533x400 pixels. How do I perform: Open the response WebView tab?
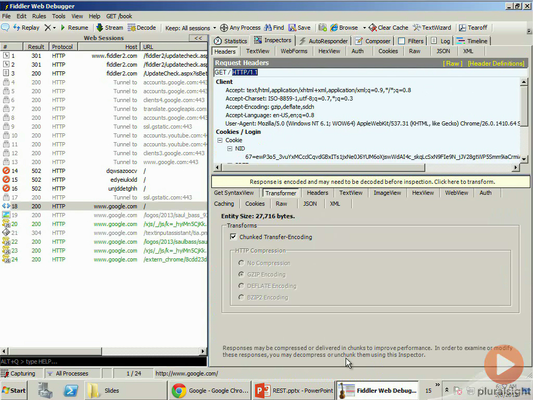(x=456, y=193)
